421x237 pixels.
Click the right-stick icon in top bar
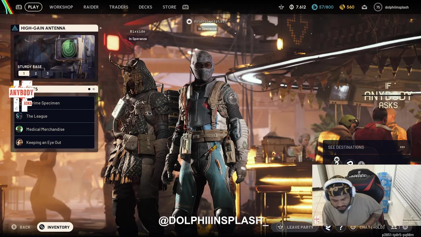(281, 7)
